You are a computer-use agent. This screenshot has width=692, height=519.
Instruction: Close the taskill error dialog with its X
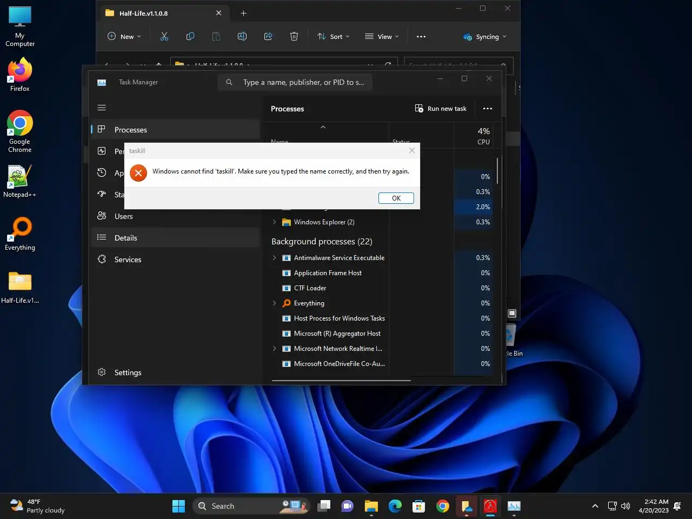point(412,151)
